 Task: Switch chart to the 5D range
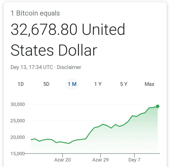(x=46, y=84)
